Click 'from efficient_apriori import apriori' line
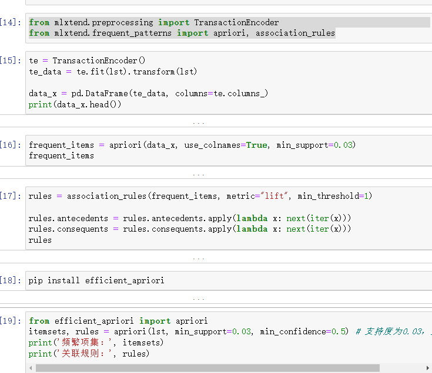 [x=118, y=321]
